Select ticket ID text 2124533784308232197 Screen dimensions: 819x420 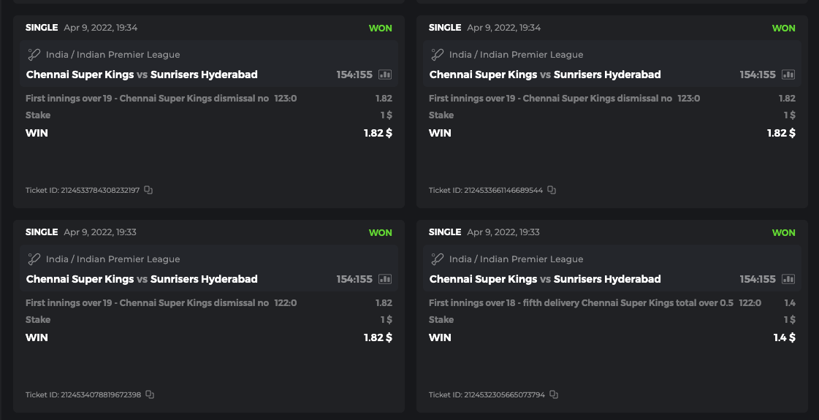point(99,191)
